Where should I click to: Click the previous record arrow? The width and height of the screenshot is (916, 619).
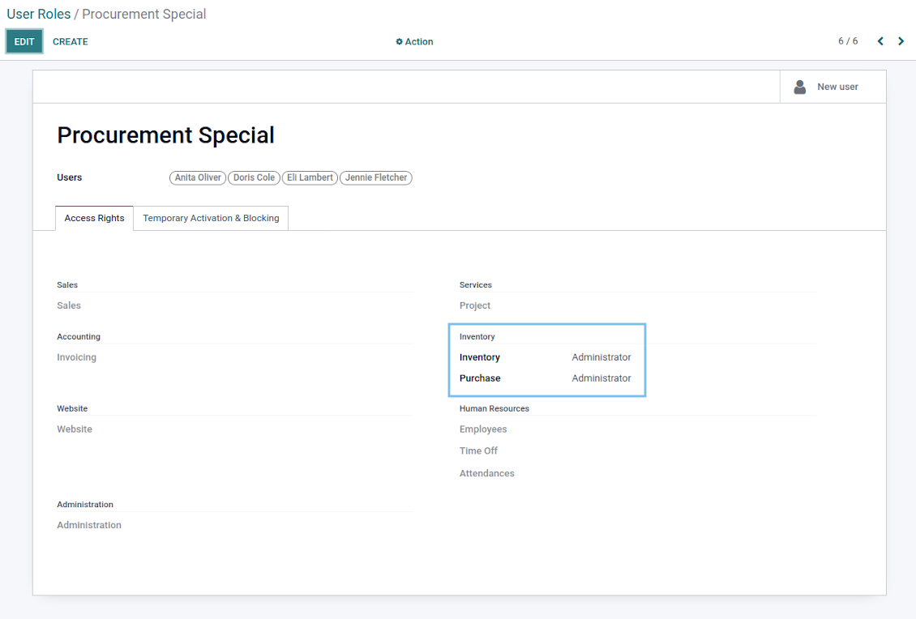click(880, 41)
